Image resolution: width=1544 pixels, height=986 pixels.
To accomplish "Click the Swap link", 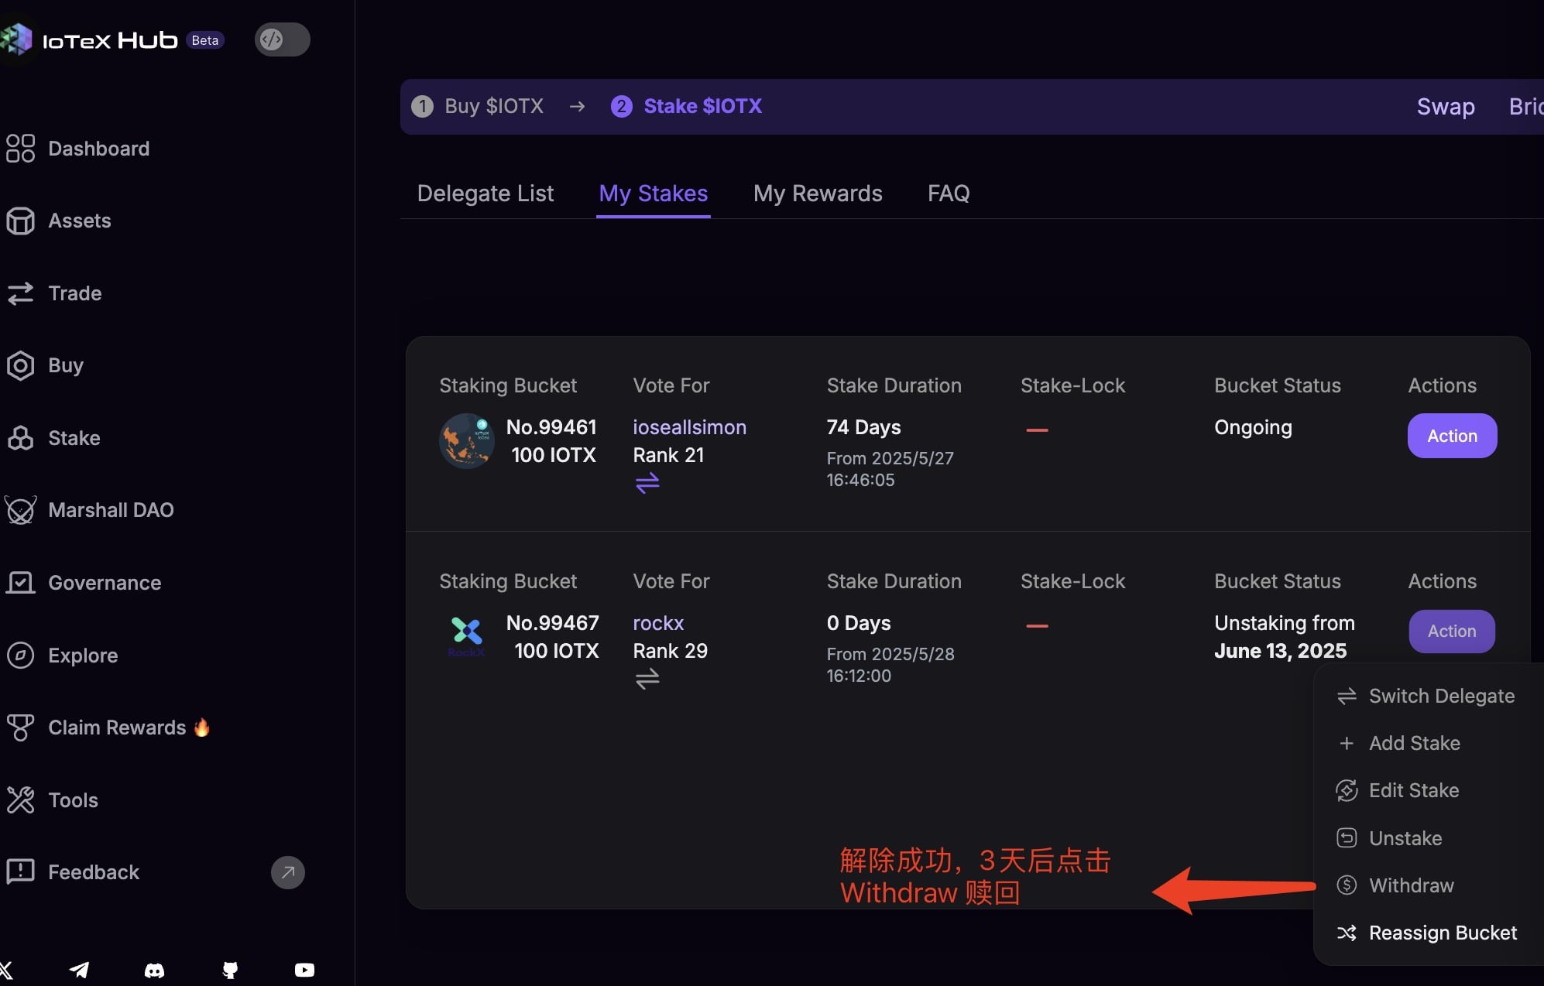I will 1445,107.
